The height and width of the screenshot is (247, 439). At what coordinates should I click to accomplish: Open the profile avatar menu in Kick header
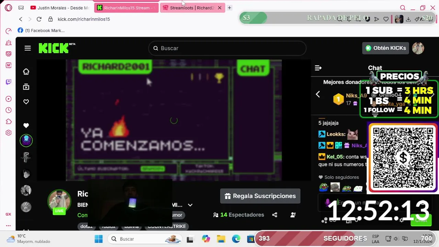[x=418, y=48]
